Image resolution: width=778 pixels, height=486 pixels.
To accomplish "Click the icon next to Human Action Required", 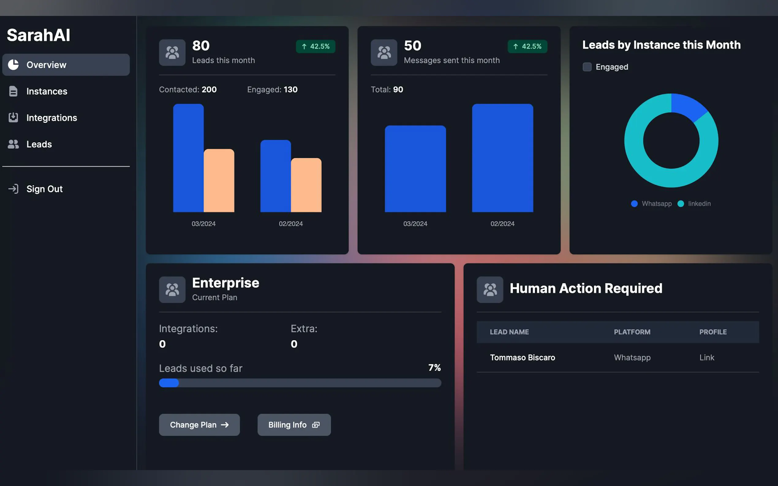I will 489,290.
